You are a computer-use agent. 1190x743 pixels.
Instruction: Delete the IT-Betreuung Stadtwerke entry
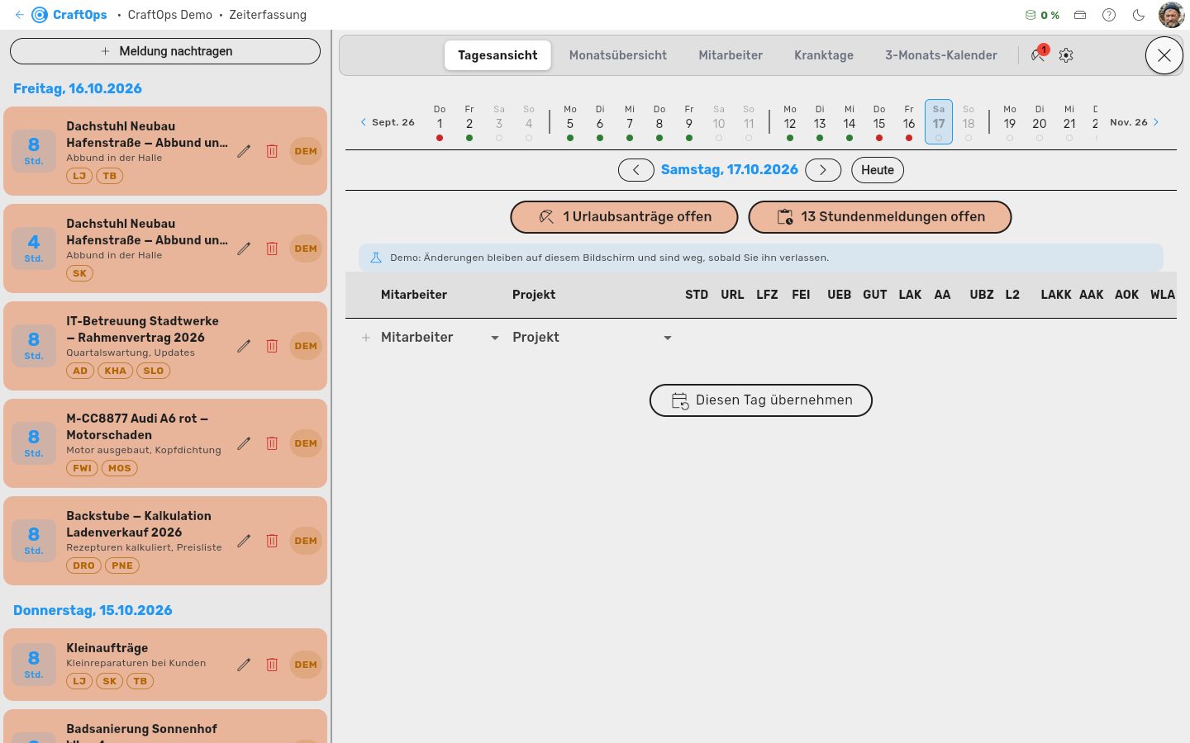point(272,346)
